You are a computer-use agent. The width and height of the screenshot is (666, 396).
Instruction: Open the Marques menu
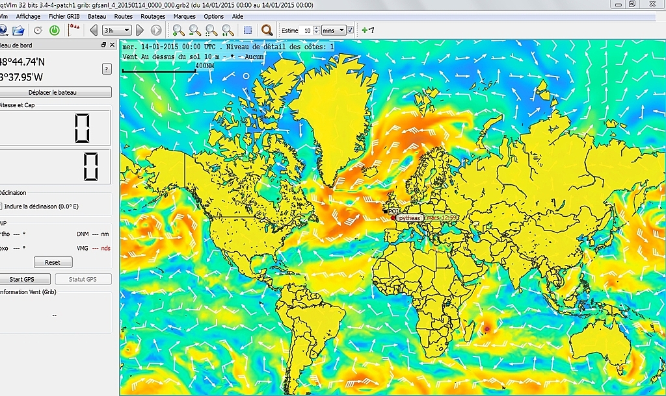tap(184, 16)
